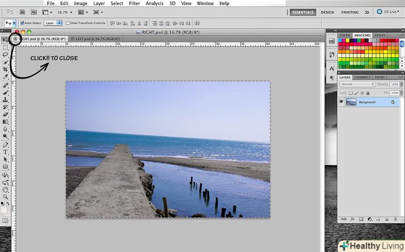Open the Filter menu
The width and height of the screenshot is (405, 252).
[135, 3]
